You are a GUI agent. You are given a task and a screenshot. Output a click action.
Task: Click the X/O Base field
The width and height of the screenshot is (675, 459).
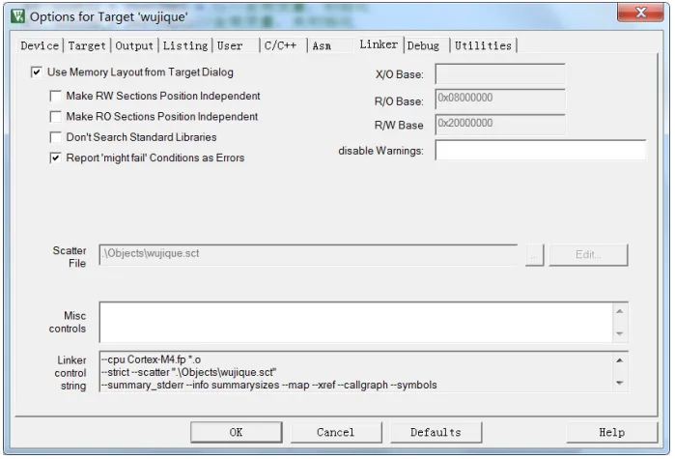(500, 74)
